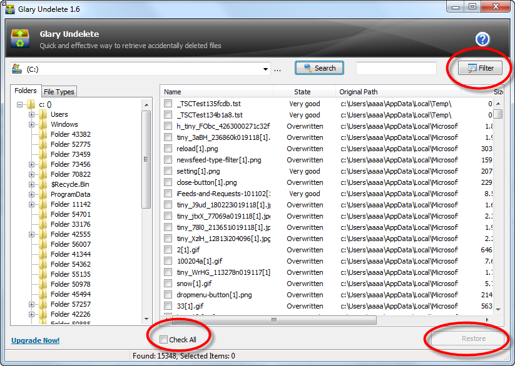Image resolution: width=515 pixels, height=366 pixels.
Task: Check the dropmenu-button[1].png checkbox
Action: [168, 295]
